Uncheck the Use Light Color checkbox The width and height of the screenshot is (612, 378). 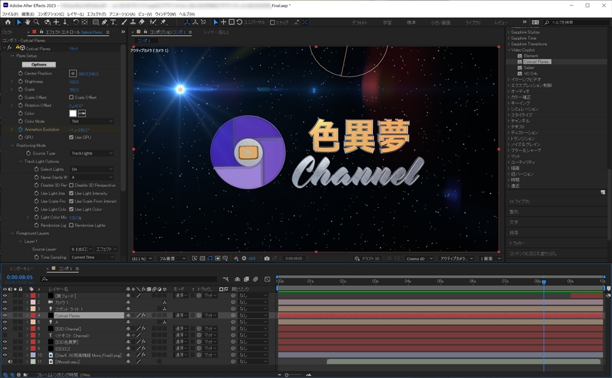click(72, 210)
